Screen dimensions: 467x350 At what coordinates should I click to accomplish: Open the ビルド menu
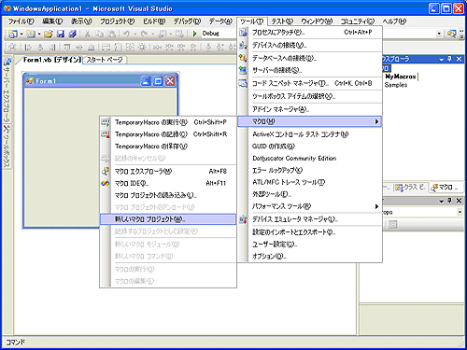pos(154,21)
